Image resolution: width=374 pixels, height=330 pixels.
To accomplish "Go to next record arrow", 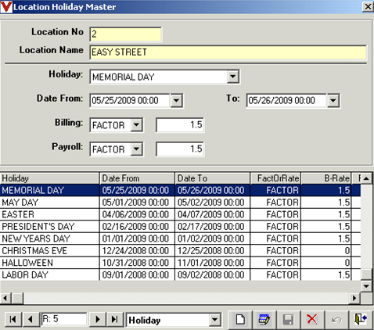I will pos(98,319).
